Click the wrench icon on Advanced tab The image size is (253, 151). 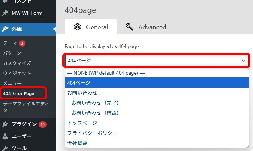(130, 27)
